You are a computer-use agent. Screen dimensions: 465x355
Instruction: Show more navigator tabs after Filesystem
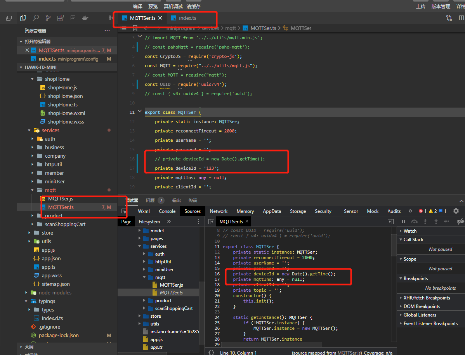coord(169,222)
